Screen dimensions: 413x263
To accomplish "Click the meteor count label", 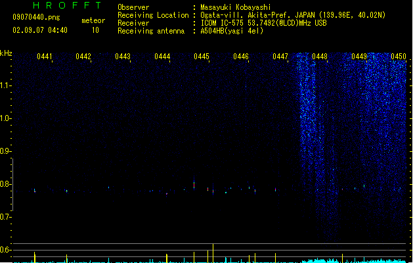I will (93, 20).
